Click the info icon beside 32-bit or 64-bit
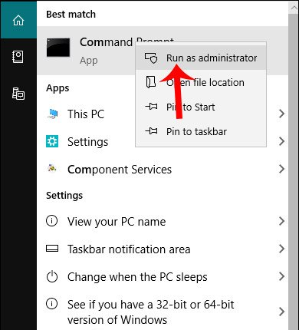The height and width of the screenshot is (330, 299). (52, 304)
